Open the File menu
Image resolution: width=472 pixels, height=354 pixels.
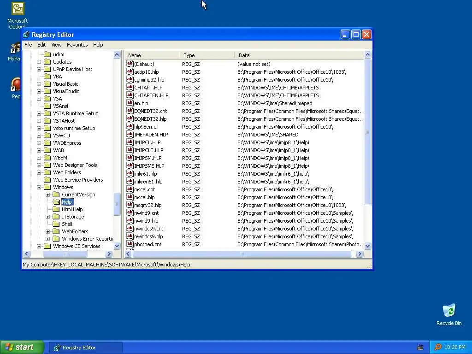click(28, 45)
